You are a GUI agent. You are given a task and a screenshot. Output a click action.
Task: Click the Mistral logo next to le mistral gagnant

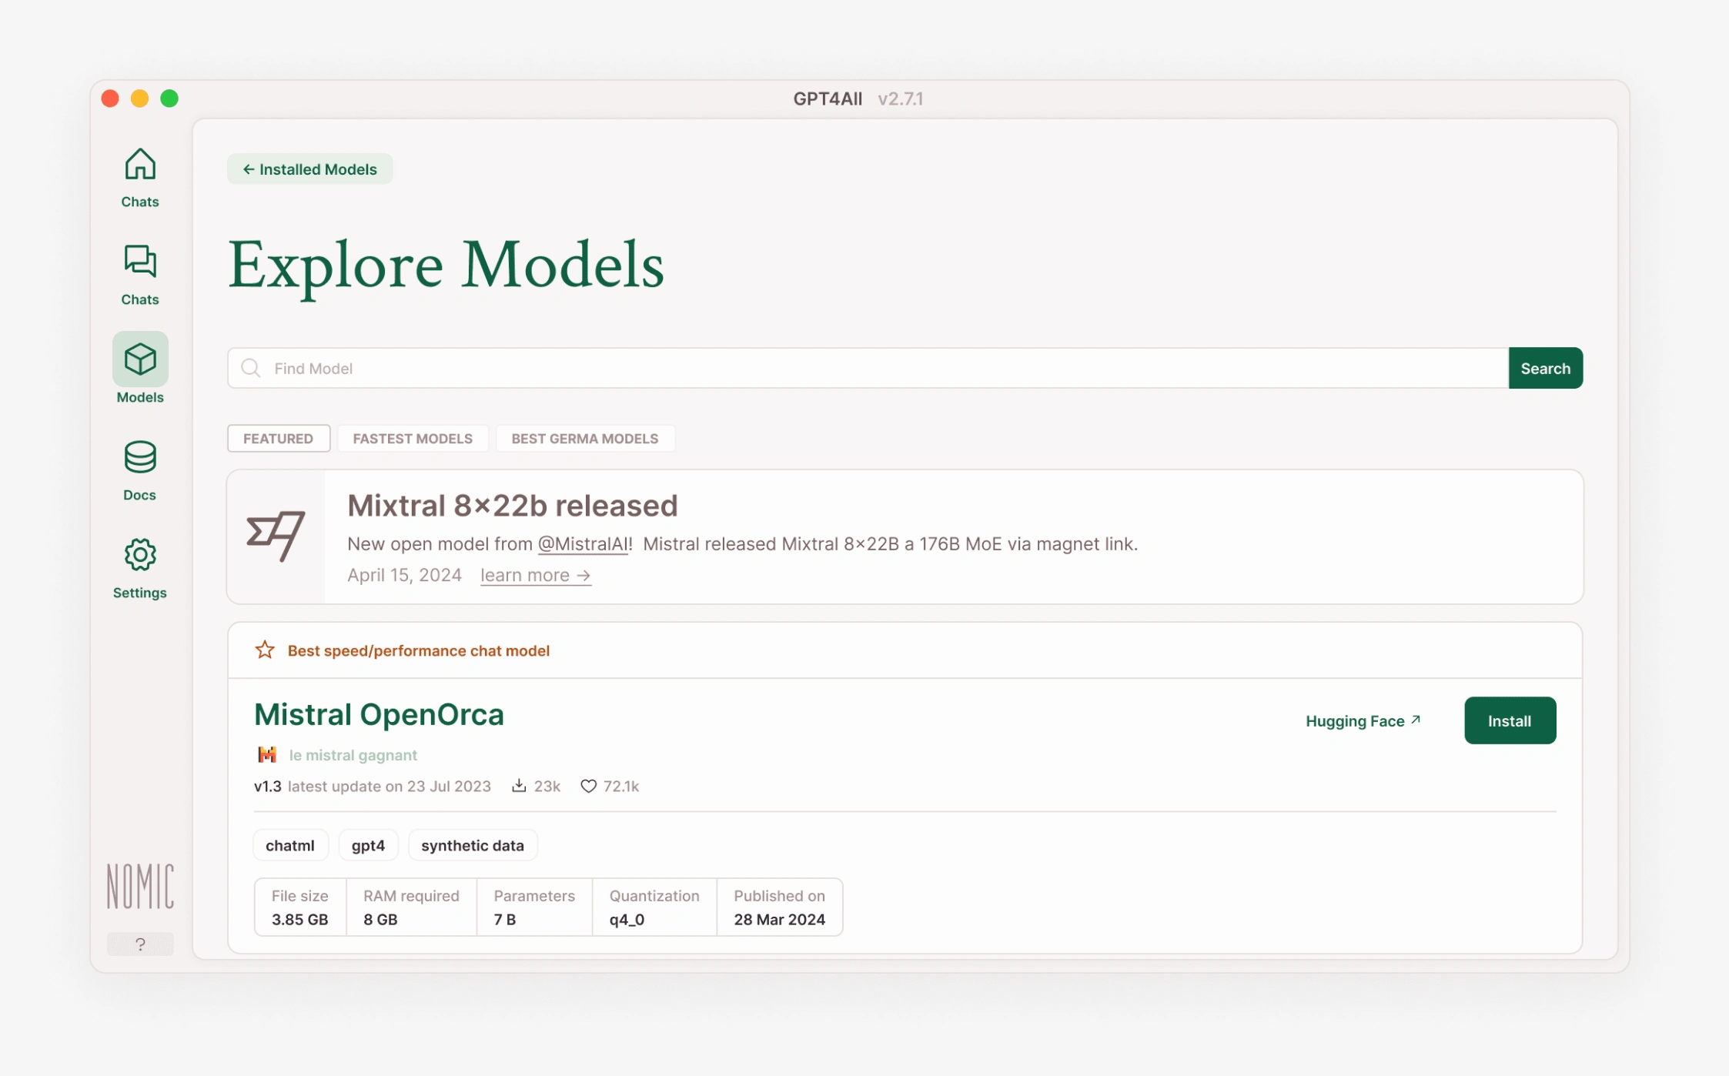coord(267,755)
